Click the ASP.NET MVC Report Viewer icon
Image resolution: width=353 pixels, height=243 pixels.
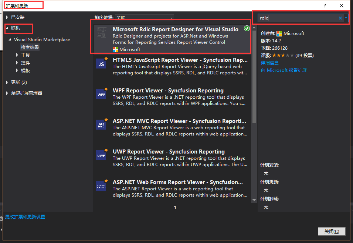[x=101, y=124]
